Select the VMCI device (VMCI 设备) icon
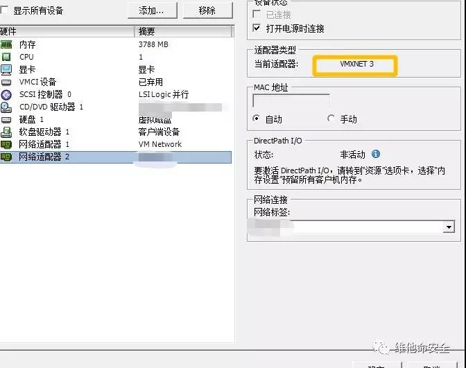This screenshot has height=368, width=466. point(6,82)
